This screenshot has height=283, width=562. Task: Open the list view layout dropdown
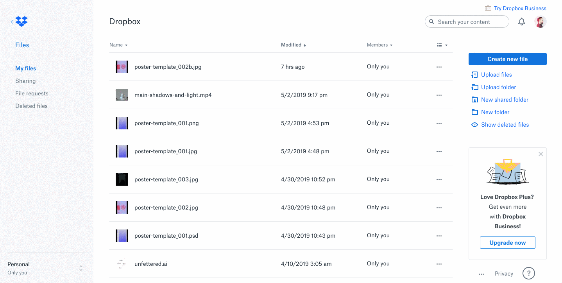click(x=442, y=45)
